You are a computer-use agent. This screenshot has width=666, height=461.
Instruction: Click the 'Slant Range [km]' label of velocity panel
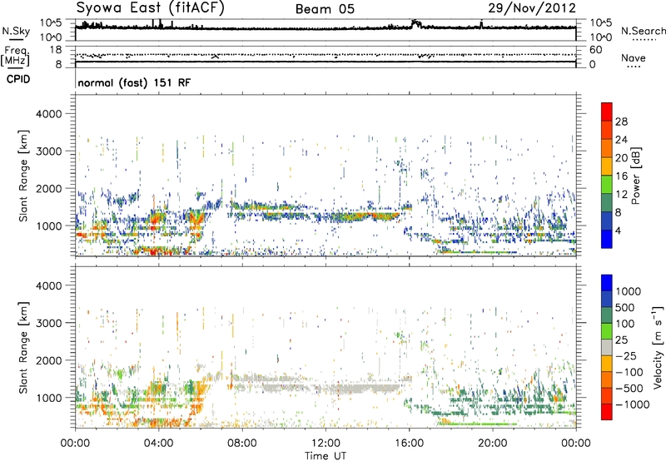point(23,347)
